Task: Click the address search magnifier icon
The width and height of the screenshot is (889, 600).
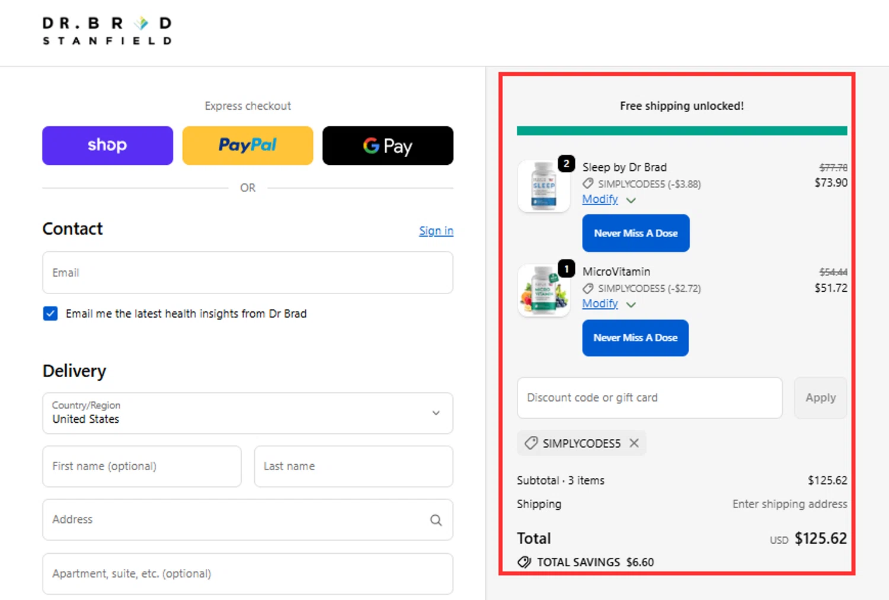Action: [x=436, y=520]
